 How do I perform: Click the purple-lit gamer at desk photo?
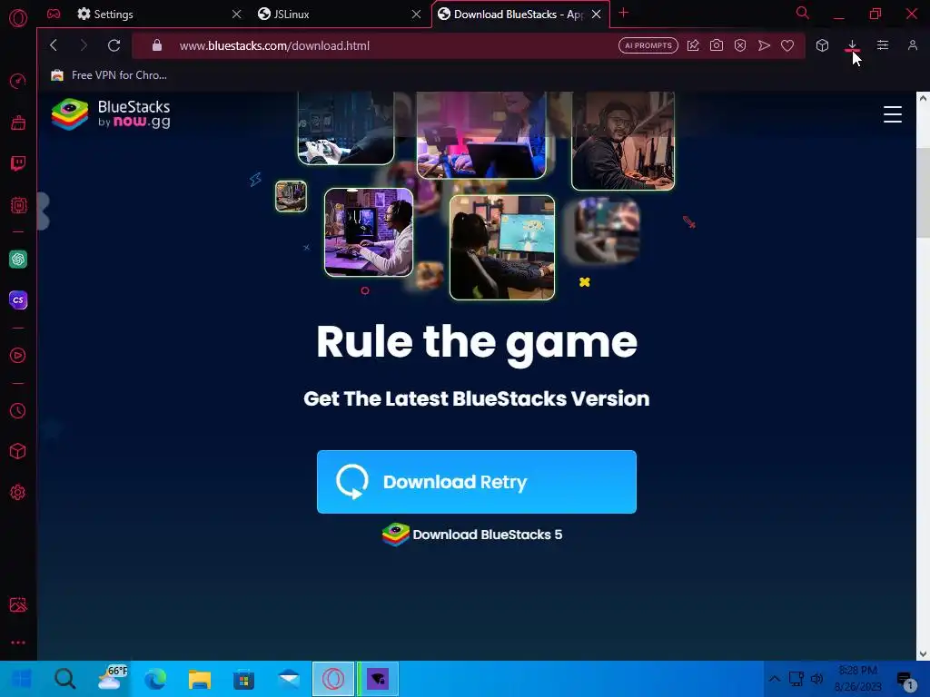coord(369,232)
